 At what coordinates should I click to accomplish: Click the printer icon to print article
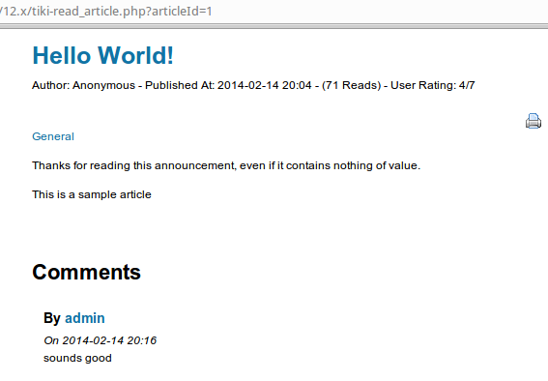click(534, 121)
